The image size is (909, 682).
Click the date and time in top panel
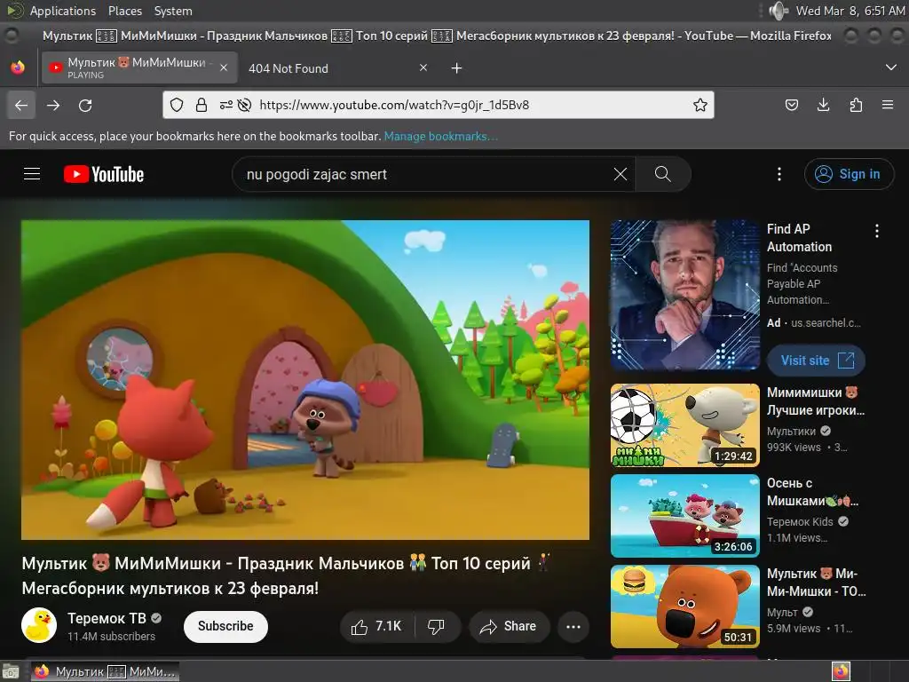click(x=850, y=11)
